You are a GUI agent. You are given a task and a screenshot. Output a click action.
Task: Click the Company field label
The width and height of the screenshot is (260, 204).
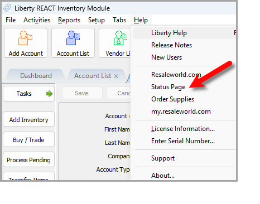(119, 156)
